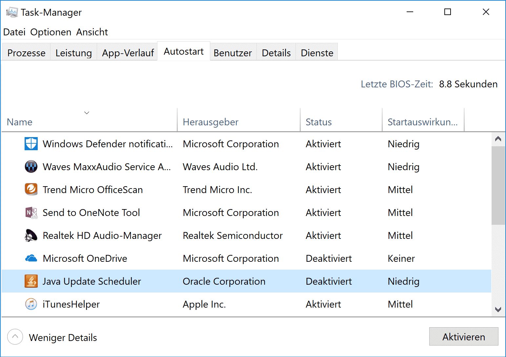Screen dimensions: 506x357
Task: Click the Weniger Details label
Action: [x=63, y=337]
